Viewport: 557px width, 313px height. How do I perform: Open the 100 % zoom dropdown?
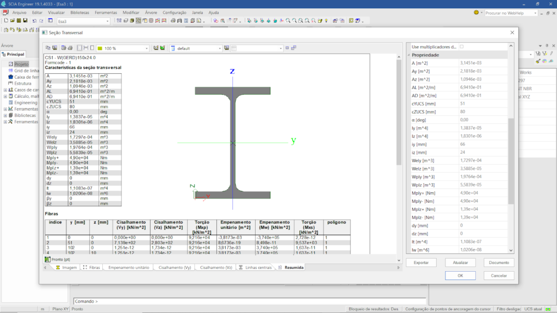[x=146, y=48]
